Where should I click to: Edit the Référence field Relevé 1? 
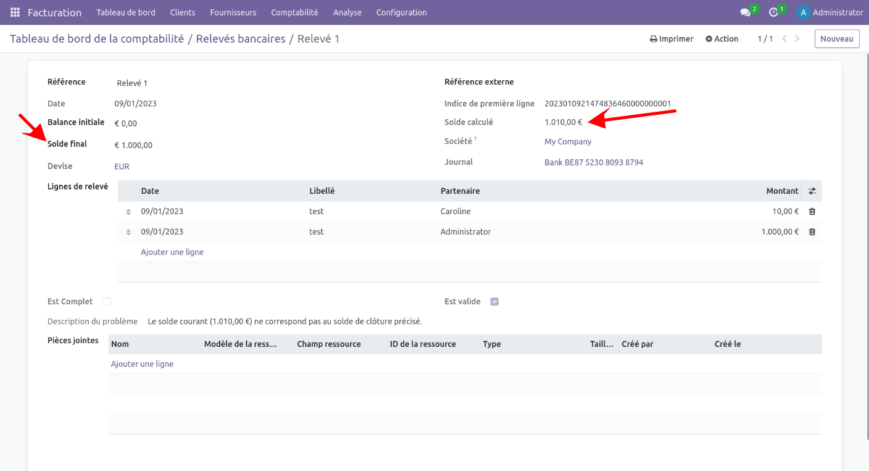coord(132,83)
